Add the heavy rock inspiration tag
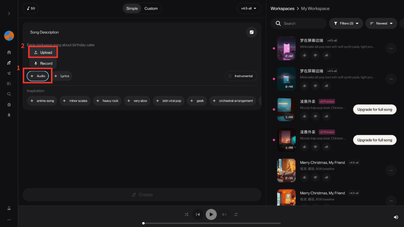Viewport: 404px width, 227px height. pos(107,101)
